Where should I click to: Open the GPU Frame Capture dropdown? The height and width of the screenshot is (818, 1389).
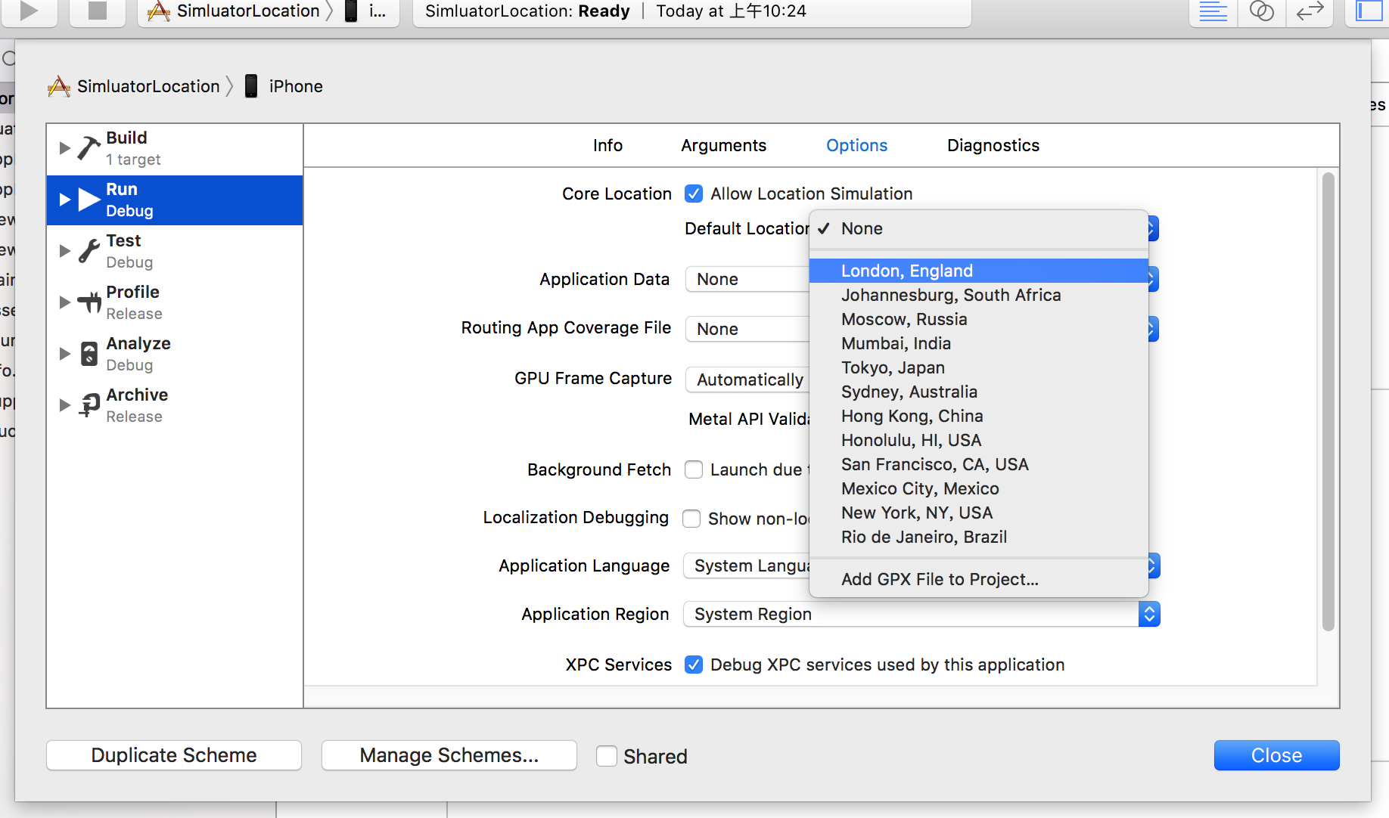(747, 380)
